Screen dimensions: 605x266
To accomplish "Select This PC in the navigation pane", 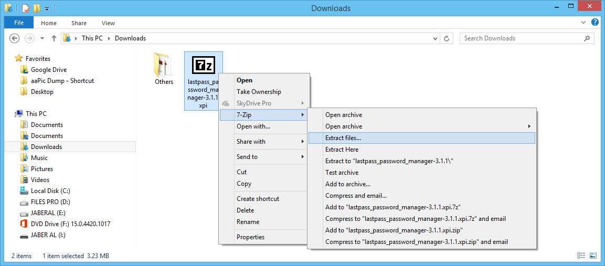I will (36, 114).
